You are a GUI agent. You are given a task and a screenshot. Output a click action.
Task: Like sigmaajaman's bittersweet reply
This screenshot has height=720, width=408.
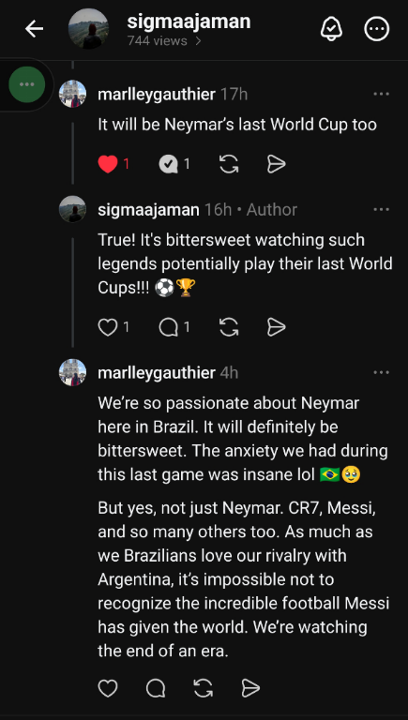click(x=108, y=327)
